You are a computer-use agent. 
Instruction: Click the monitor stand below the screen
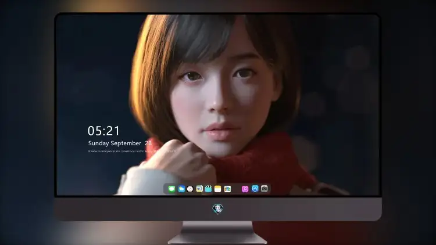click(218, 233)
